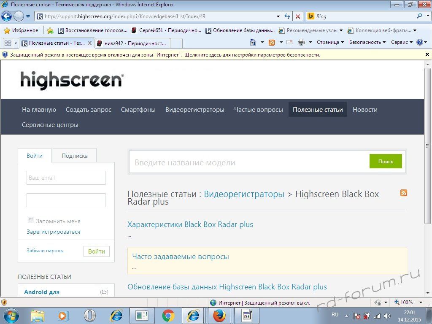Open the Безопасность command bar menu
This screenshot has height=324, width=432.
coord(367,42)
